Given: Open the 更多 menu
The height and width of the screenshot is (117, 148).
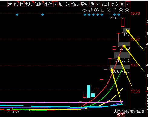Looking at the screenshot, I should (115, 4).
